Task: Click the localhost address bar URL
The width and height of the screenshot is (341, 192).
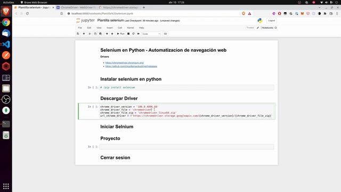Action: point(102,13)
